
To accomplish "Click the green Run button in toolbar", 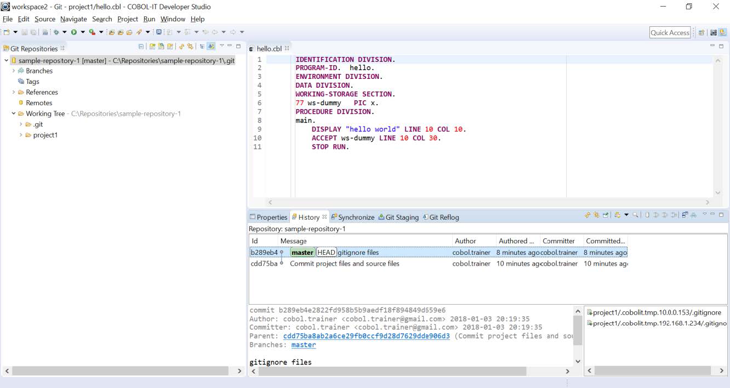I will (x=73, y=32).
